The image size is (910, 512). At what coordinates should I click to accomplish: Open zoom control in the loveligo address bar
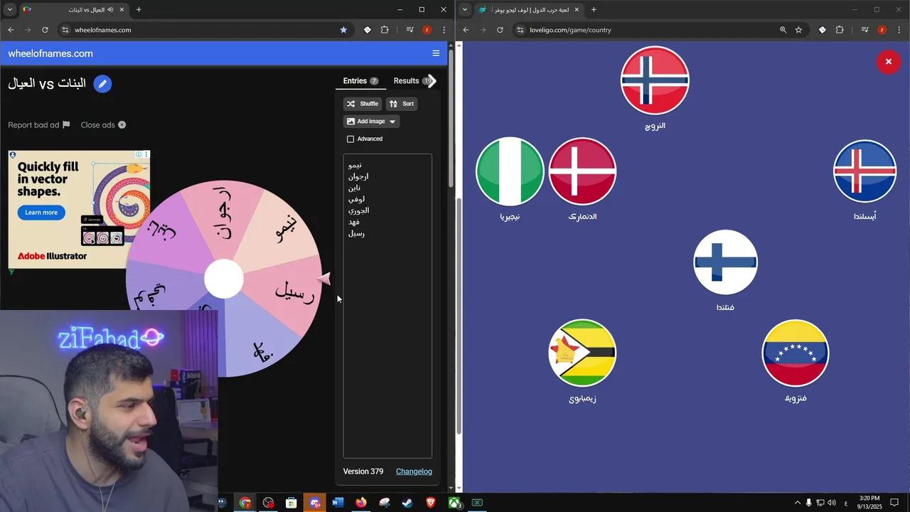click(783, 30)
